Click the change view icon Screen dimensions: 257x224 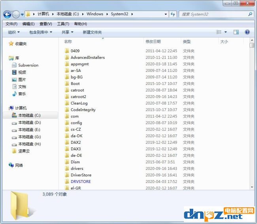coord(219,32)
